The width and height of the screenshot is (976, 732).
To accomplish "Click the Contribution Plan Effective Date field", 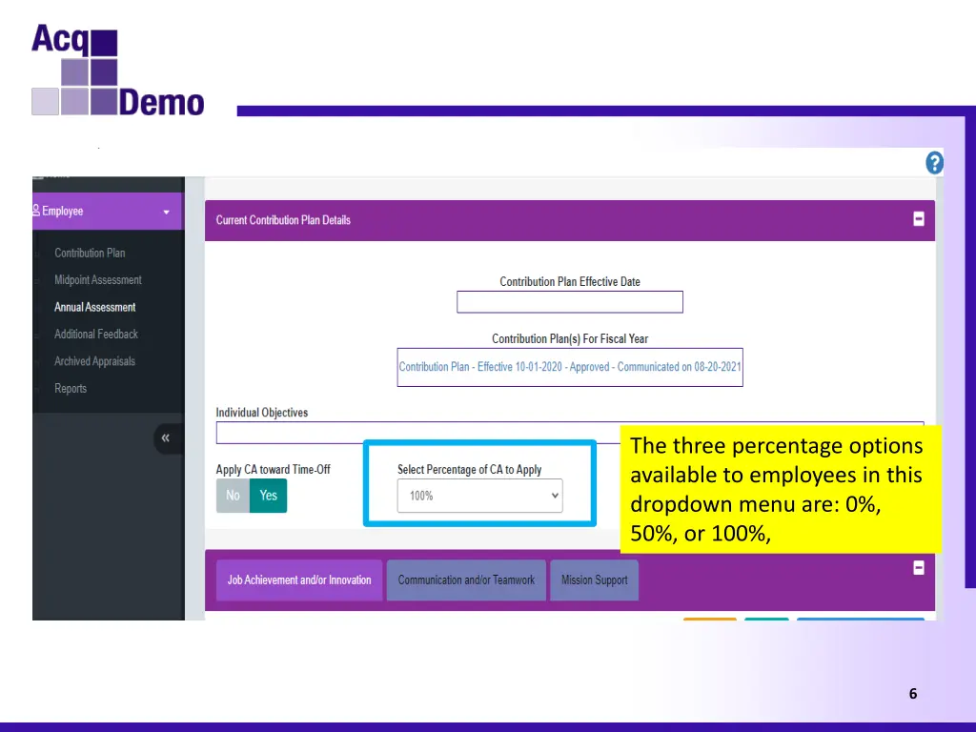I will tap(570, 302).
